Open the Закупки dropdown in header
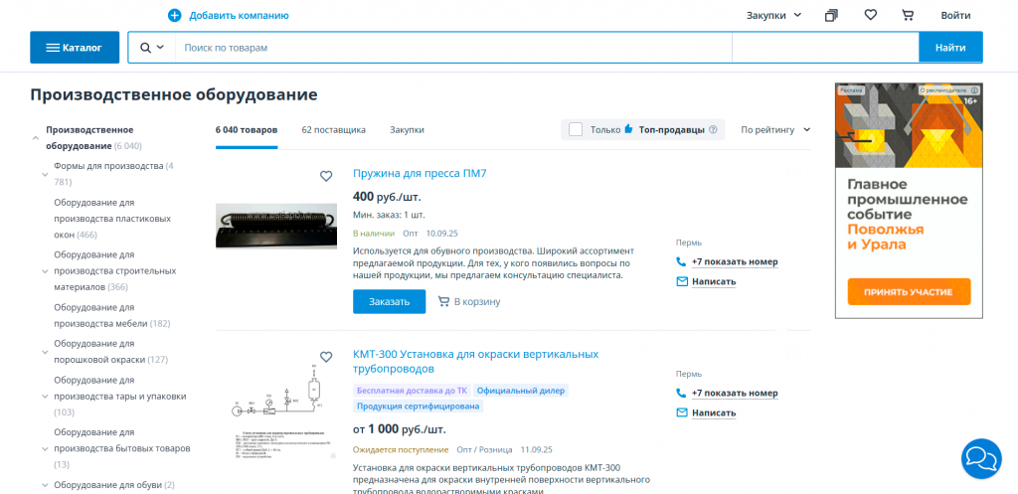 (x=773, y=15)
